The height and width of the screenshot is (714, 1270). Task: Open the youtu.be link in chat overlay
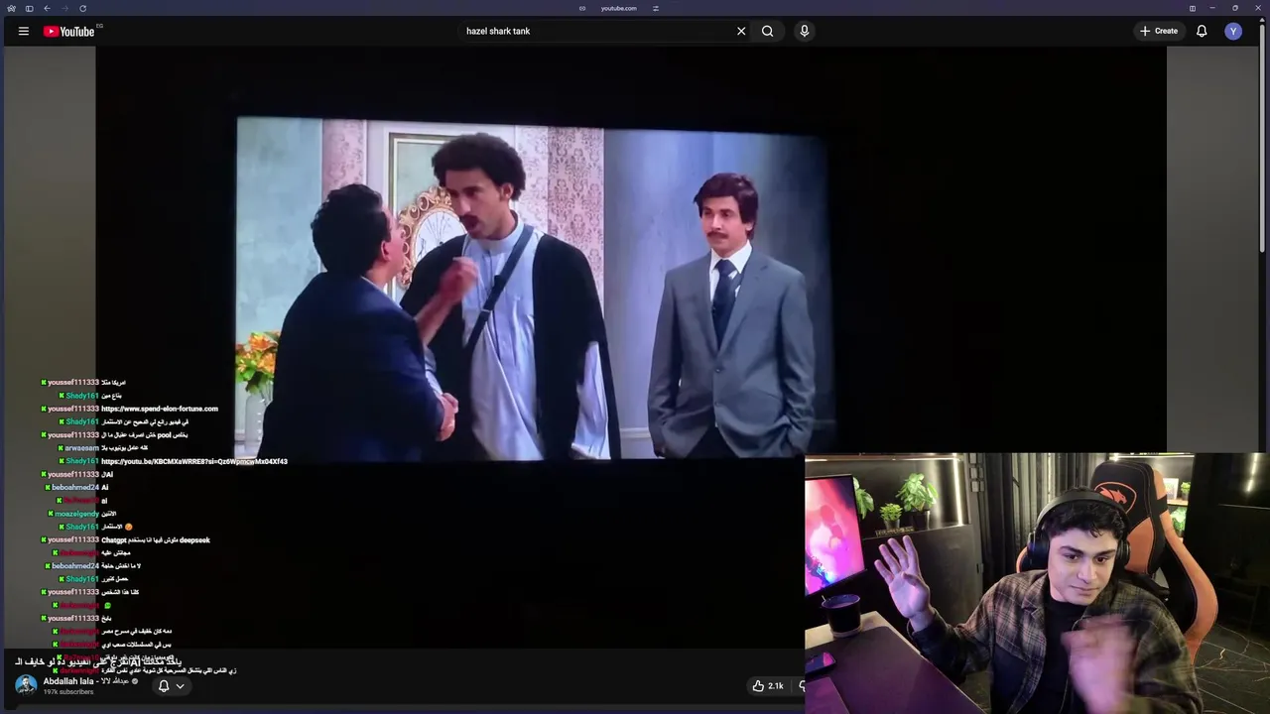tap(194, 461)
